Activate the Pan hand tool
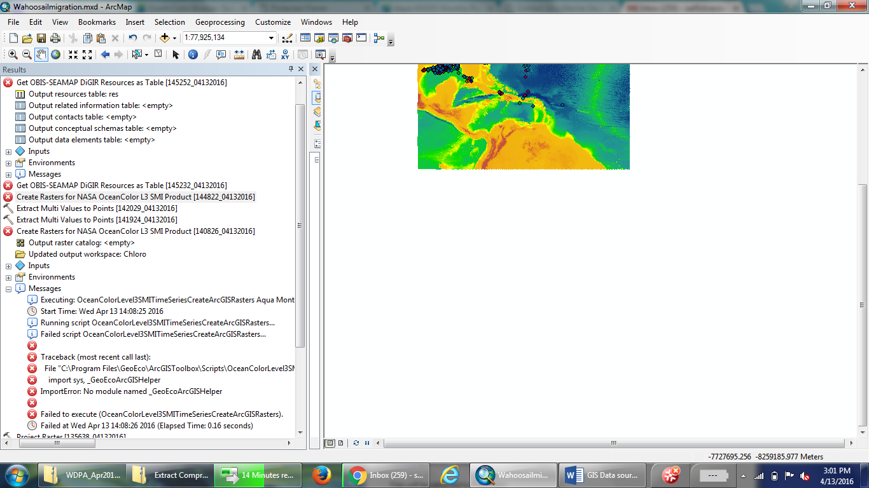 [x=41, y=55]
